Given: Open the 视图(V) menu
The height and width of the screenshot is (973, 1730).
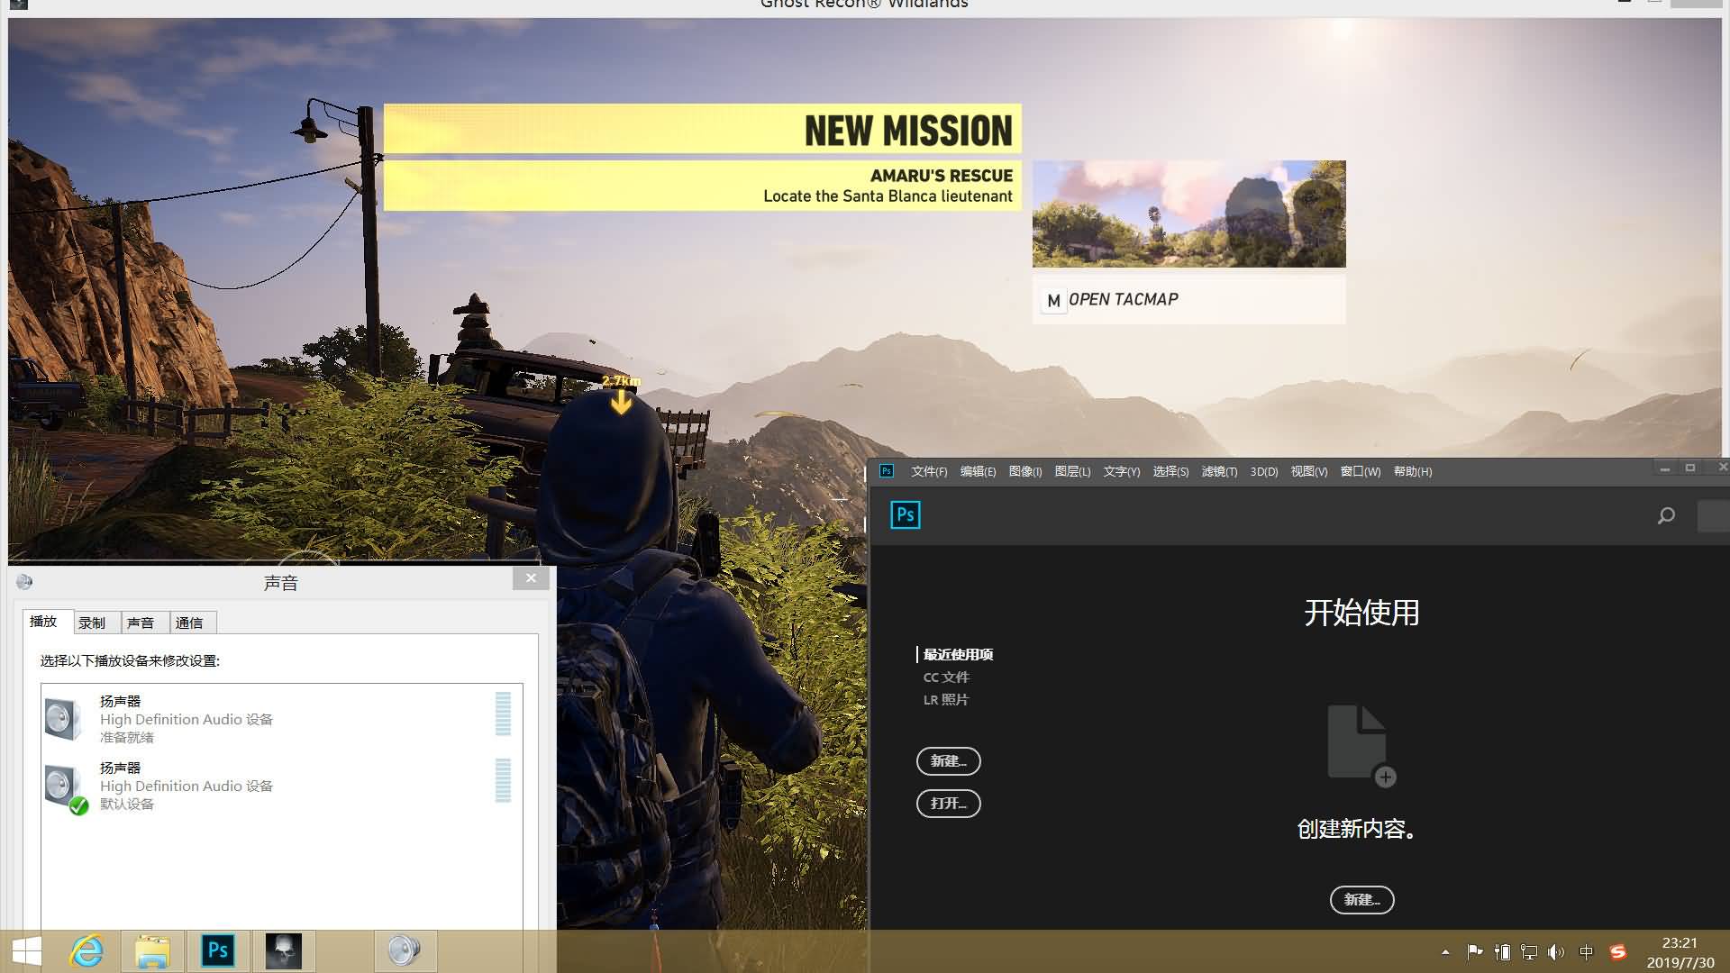Looking at the screenshot, I should click(1308, 471).
